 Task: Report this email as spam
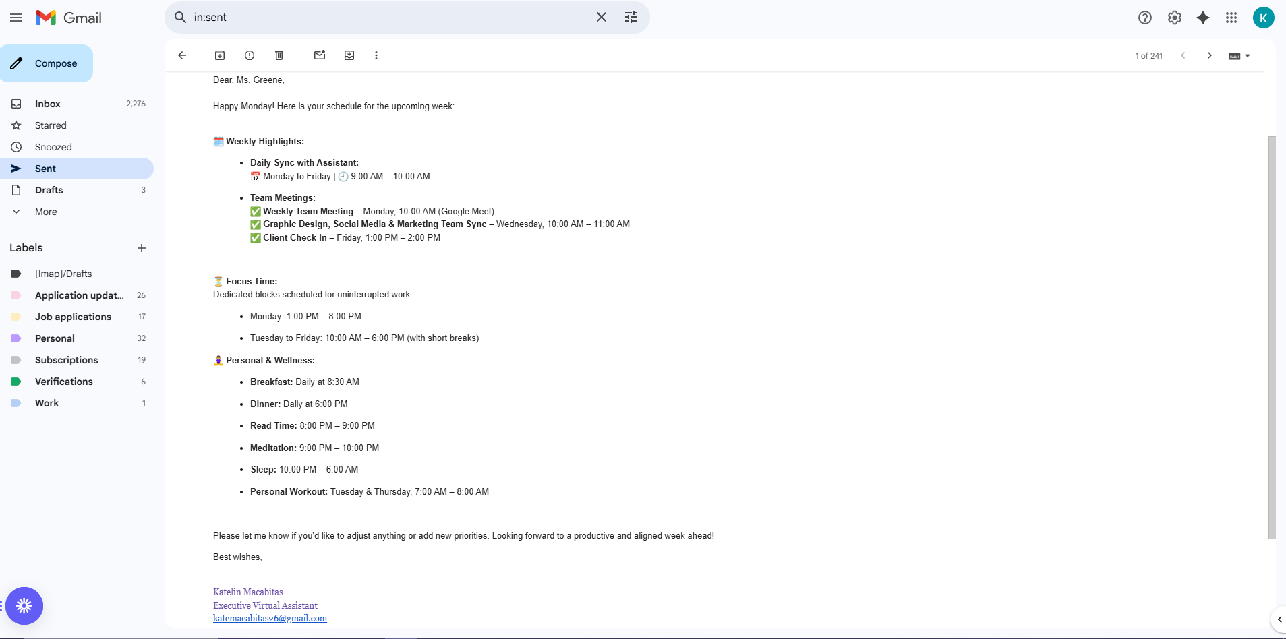point(250,55)
